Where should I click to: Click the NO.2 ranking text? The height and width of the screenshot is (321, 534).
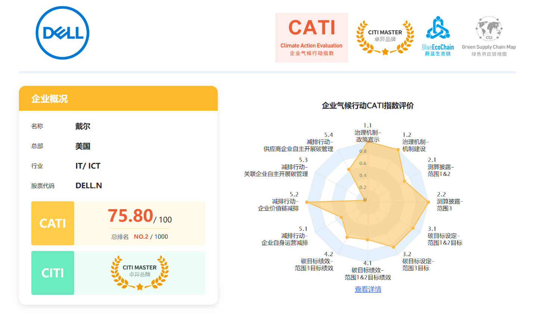pyautogui.click(x=141, y=237)
